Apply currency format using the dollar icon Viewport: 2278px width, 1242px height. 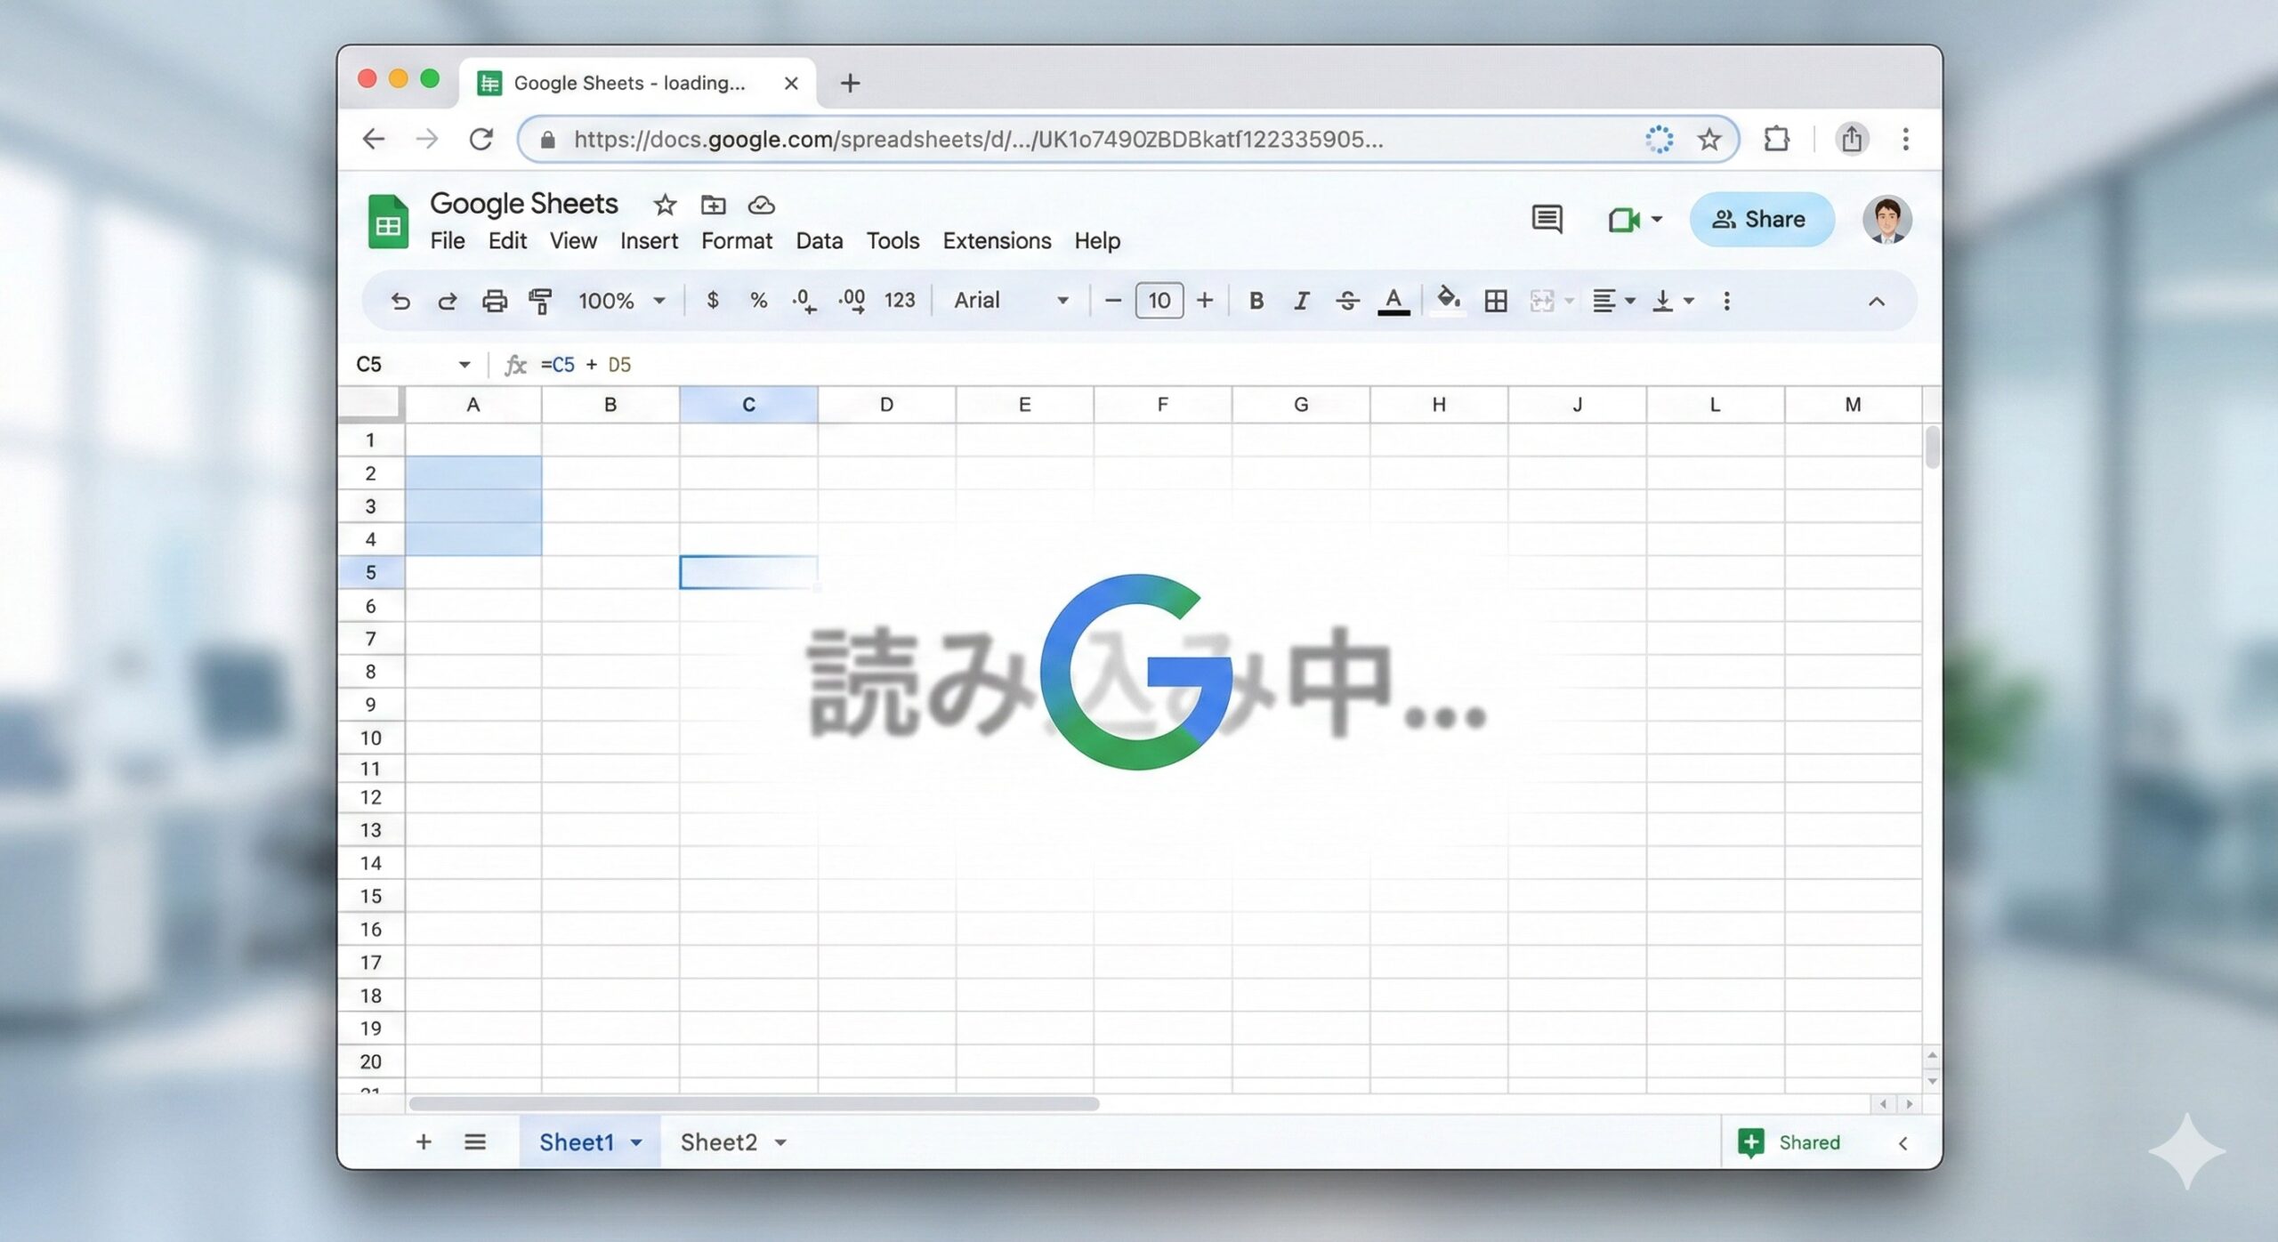(713, 301)
